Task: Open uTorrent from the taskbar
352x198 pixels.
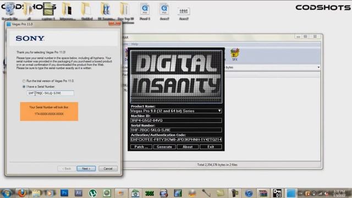Action: point(93,193)
